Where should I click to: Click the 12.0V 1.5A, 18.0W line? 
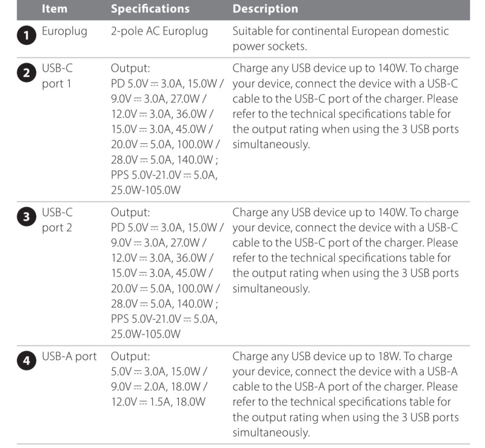click(158, 401)
